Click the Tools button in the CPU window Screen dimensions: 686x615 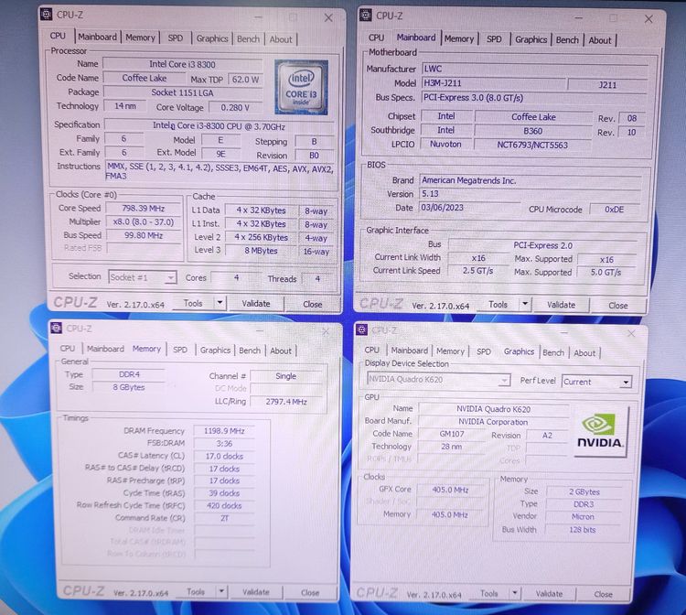click(193, 303)
